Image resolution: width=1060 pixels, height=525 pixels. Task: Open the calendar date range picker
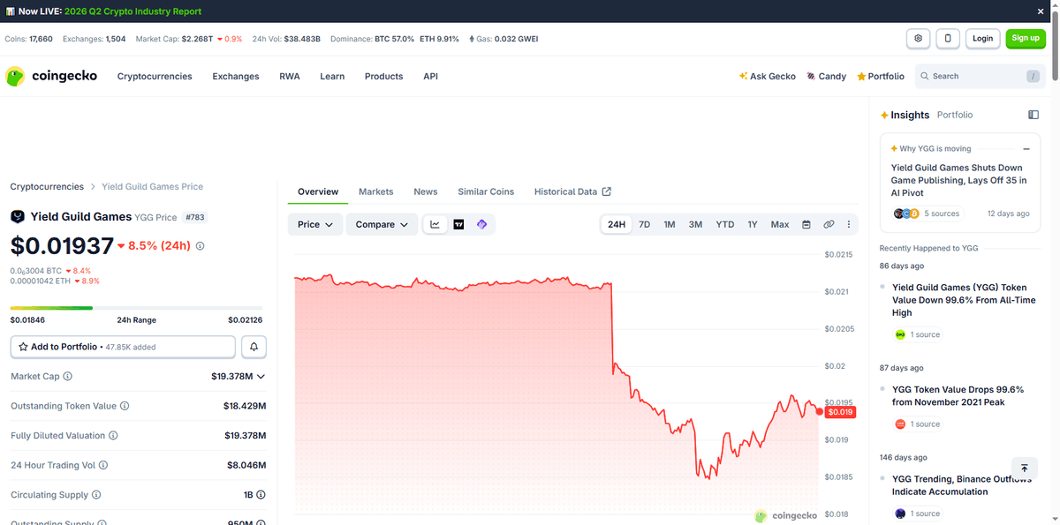pos(806,225)
